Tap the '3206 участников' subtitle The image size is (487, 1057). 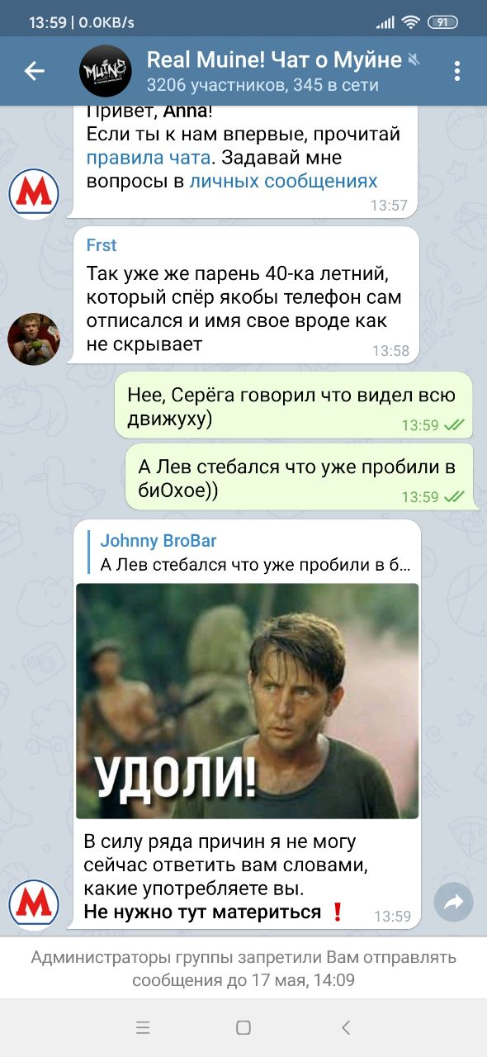tap(215, 85)
